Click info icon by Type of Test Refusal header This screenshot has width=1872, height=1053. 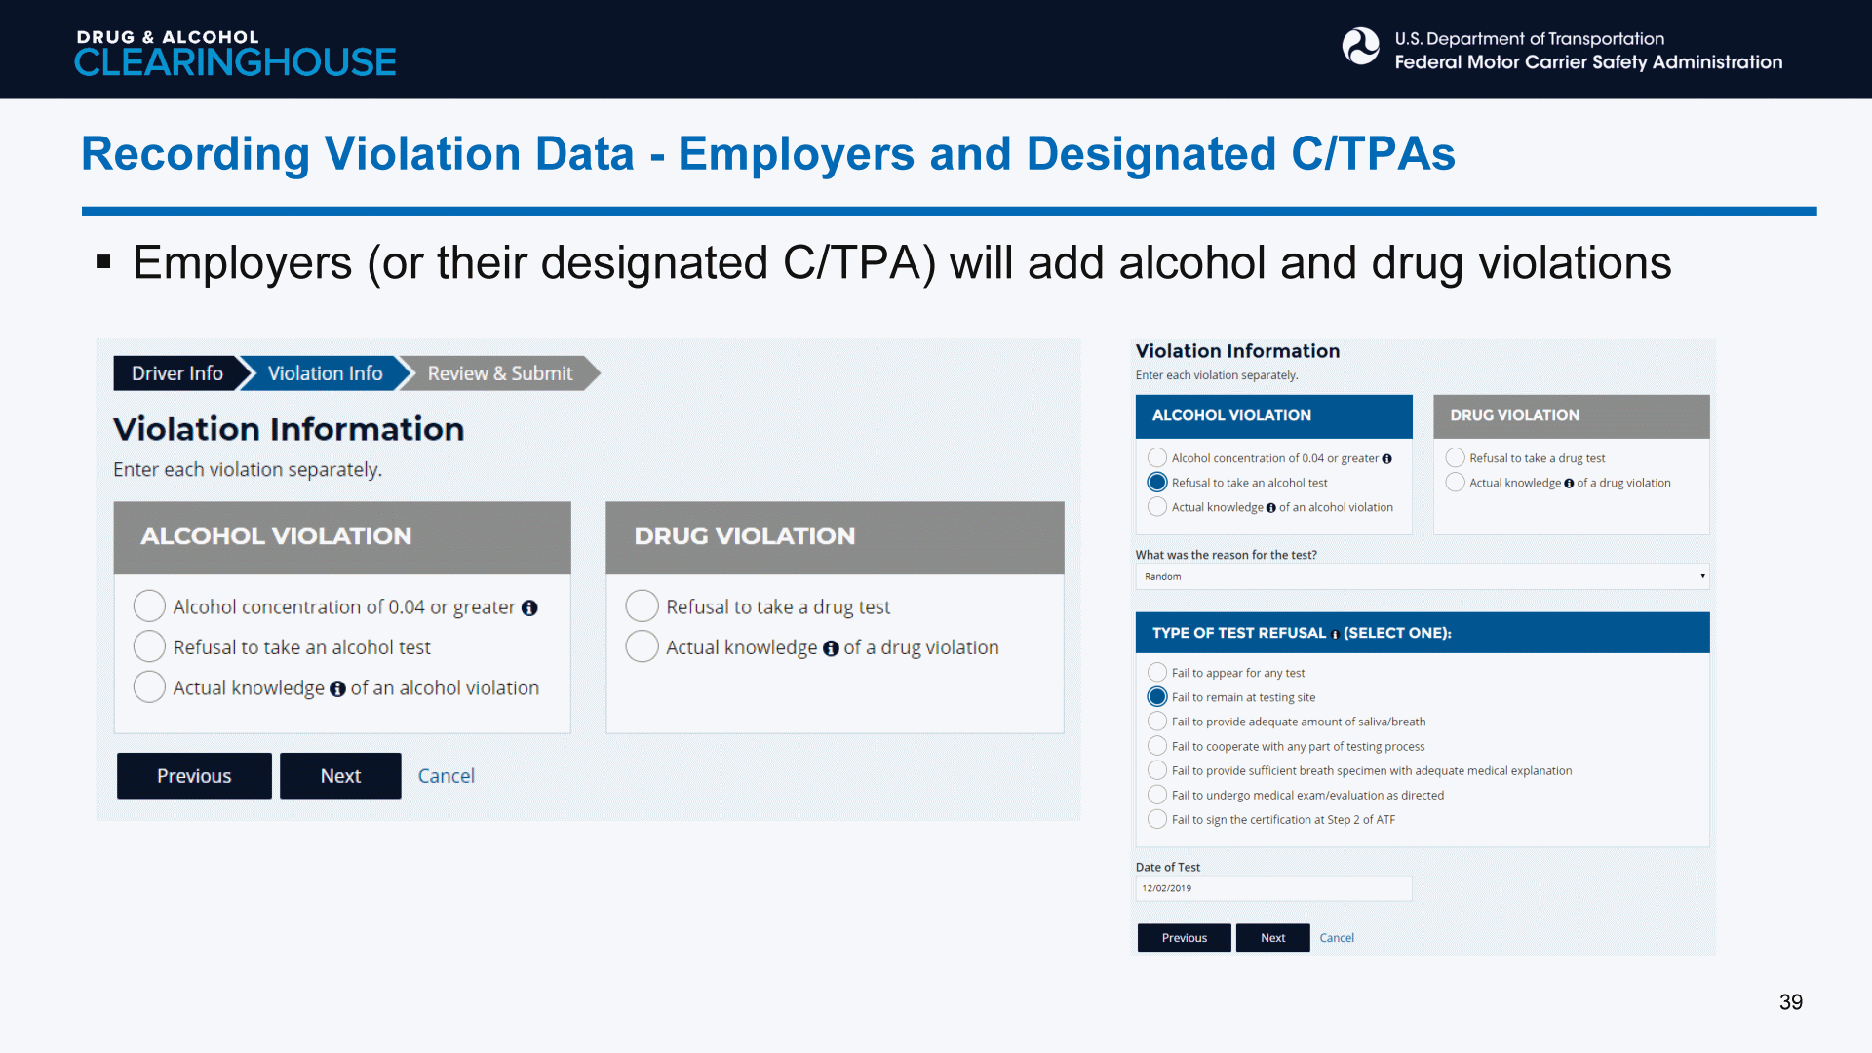click(1335, 634)
